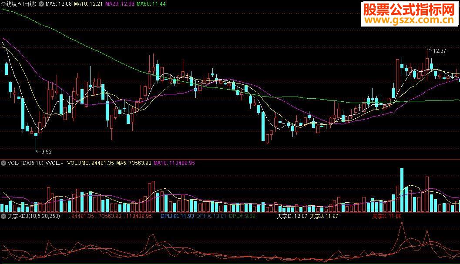Click the volume MA5: 73563.92 label
Screen dimensions: 460x264
(x=134, y=163)
